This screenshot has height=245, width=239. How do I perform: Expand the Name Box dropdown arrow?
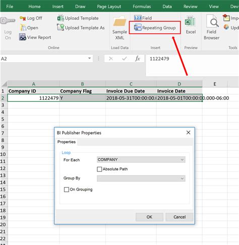point(89,58)
